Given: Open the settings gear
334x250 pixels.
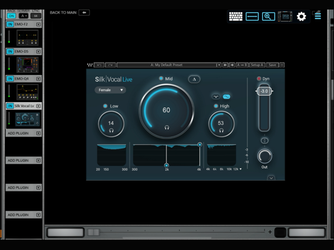Looking at the screenshot, I should (301, 16).
